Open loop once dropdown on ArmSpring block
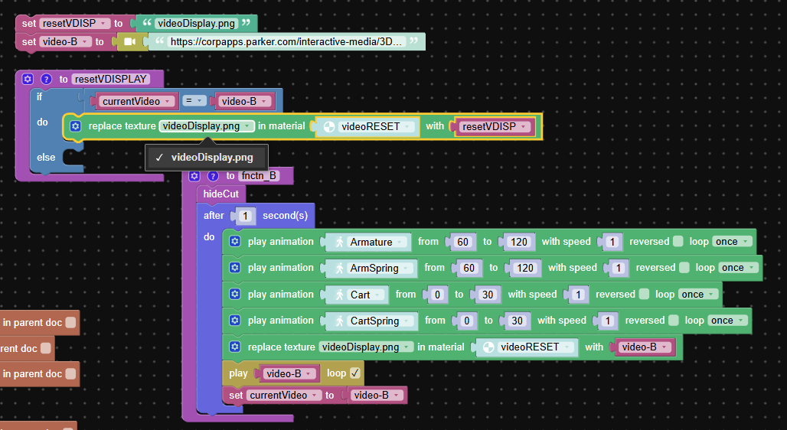The height and width of the screenshot is (430, 787). [738, 268]
